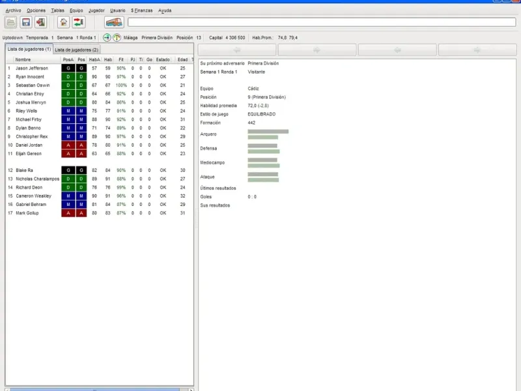Click the player list horizontal scrollbar right arrow
Image resolution: width=521 pixels, height=391 pixels.
click(x=191, y=390)
